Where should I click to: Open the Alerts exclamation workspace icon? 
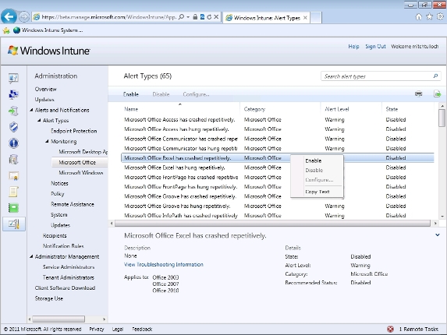coord(13,143)
